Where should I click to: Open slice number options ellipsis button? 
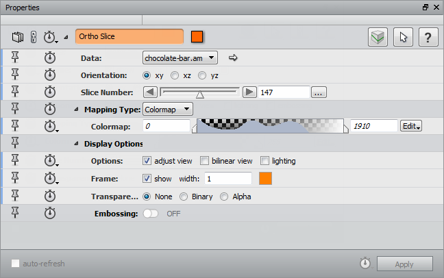click(x=319, y=92)
